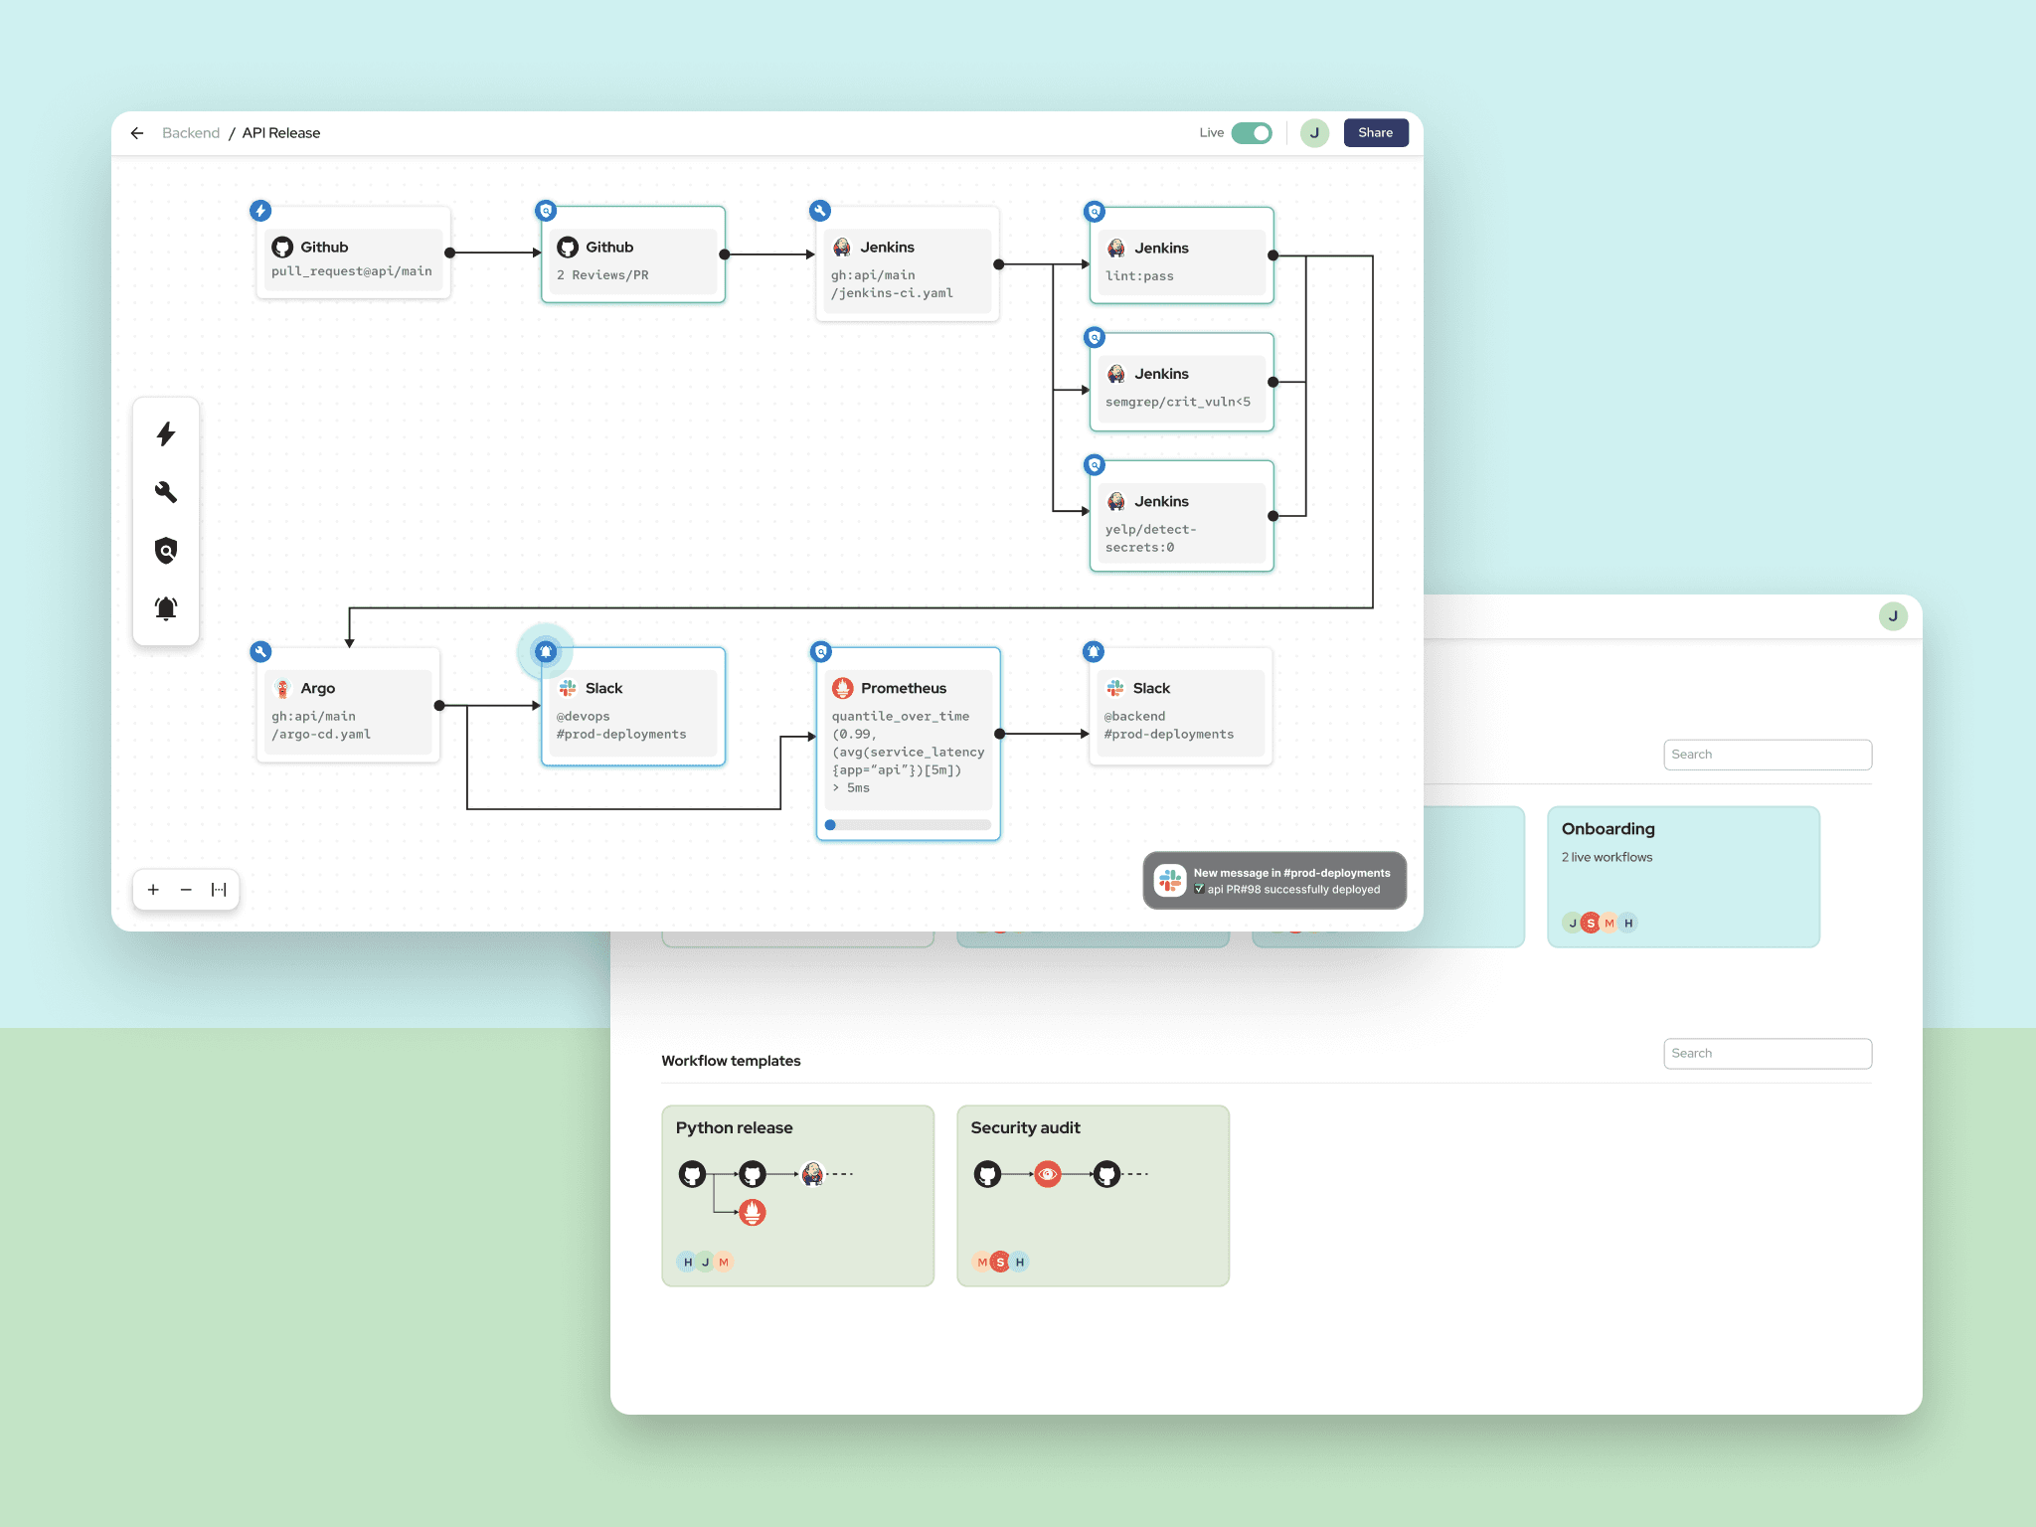Viewport: 2036px width, 1527px height.
Task: Click shield badge on Jenkins detect-secrets node
Action: [1095, 465]
